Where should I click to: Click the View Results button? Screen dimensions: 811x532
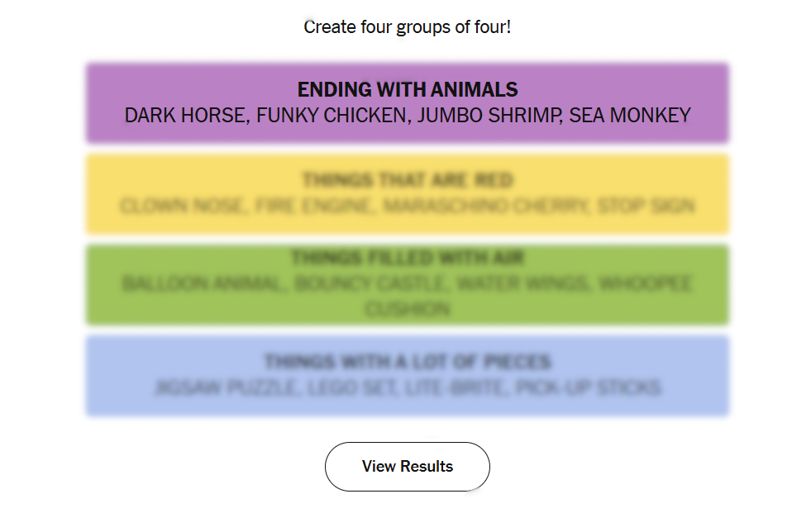click(407, 467)
